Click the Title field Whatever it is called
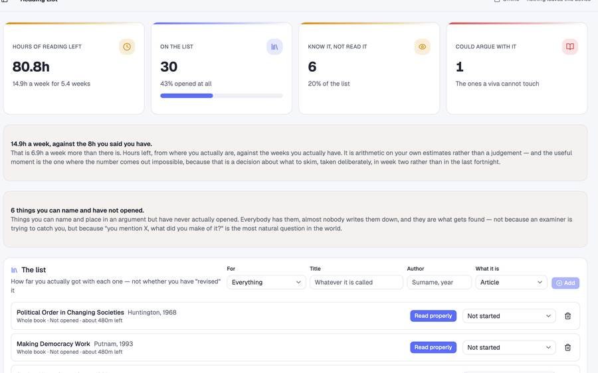Screen dimensions: 598x373 pyautogui.click(x=356, y=282)
